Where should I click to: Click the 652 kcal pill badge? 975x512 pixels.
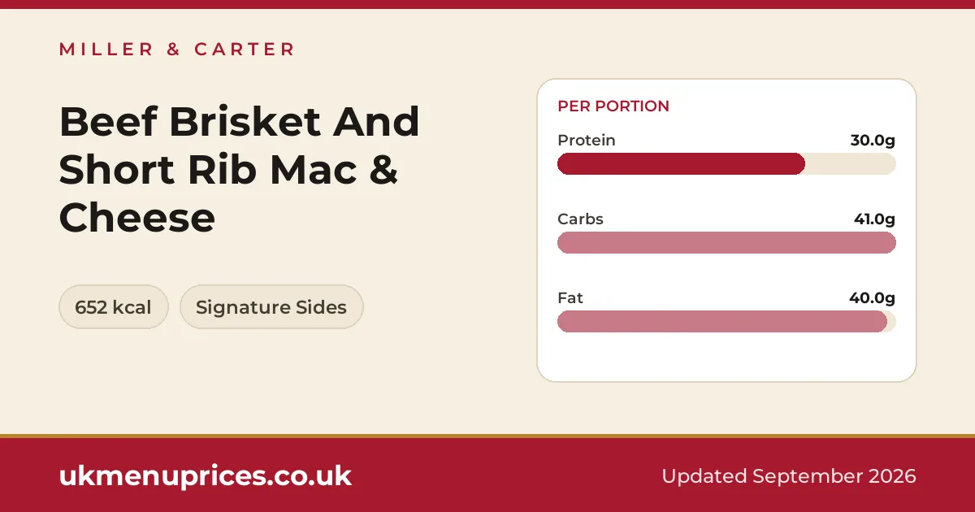[114, 307]
